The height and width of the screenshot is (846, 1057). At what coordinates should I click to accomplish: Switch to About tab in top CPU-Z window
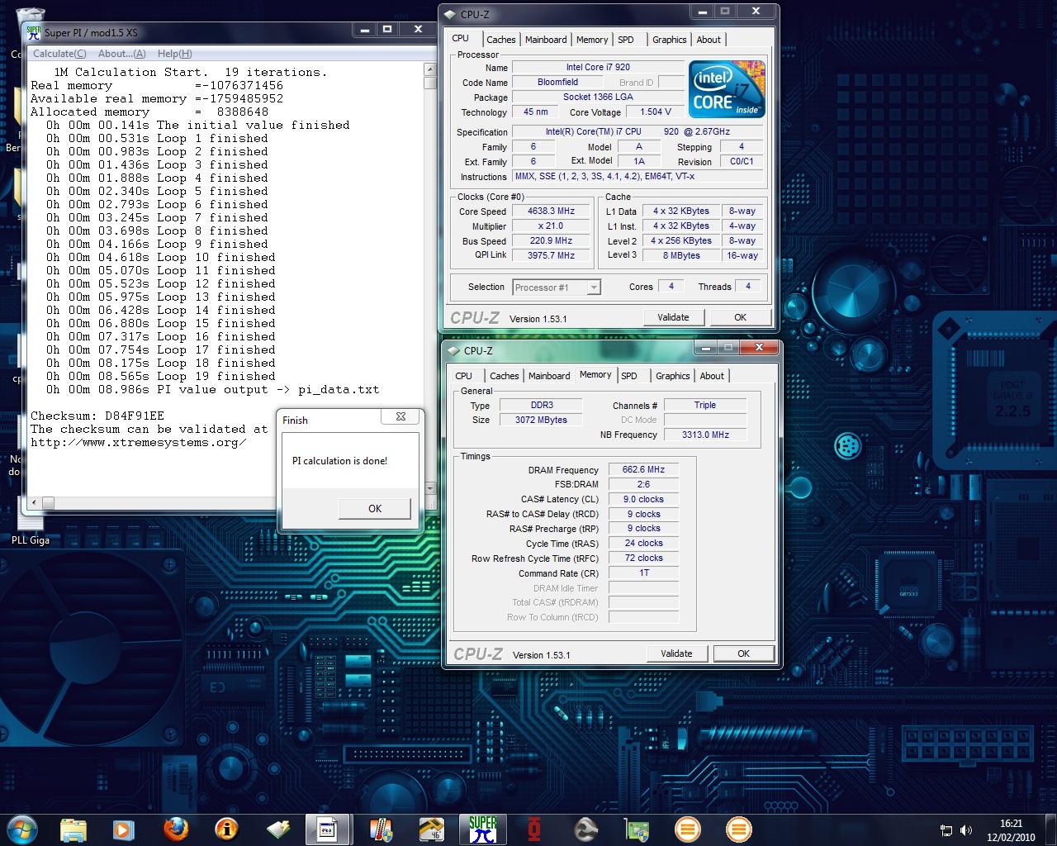[x=709, y=40]
